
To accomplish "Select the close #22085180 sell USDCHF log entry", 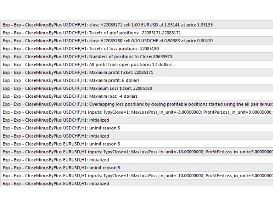I will (x=128, y=41).
